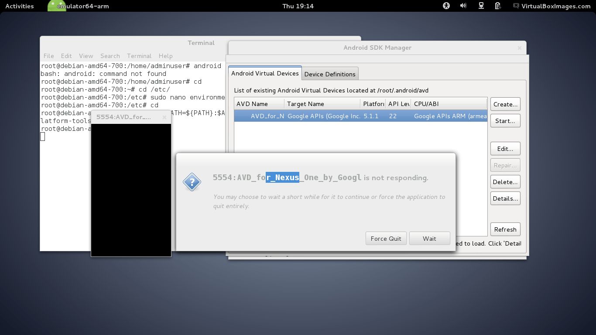Click Google APIs (Google Inc. target cell
Screen dimensions: 596x335
(x=324, y=116)
